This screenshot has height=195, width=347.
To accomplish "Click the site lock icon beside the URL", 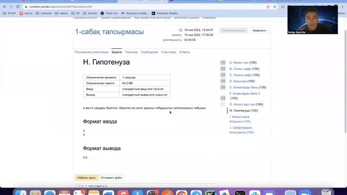I will click(26, 7).
